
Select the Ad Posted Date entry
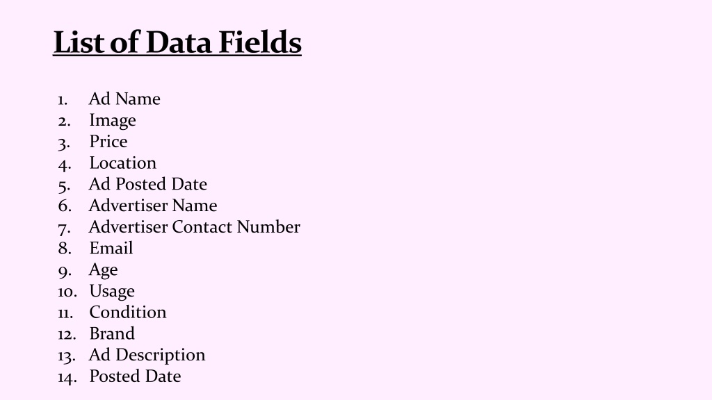click(148, 184)
